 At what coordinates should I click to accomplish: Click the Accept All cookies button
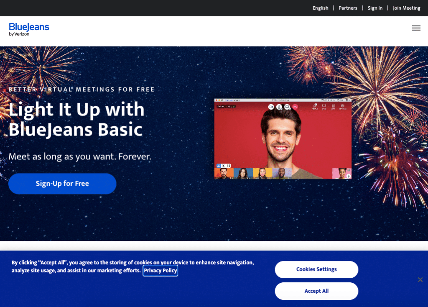click(x=316, y=291)
